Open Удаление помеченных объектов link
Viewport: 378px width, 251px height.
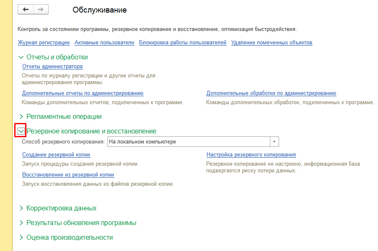[272, 43]
